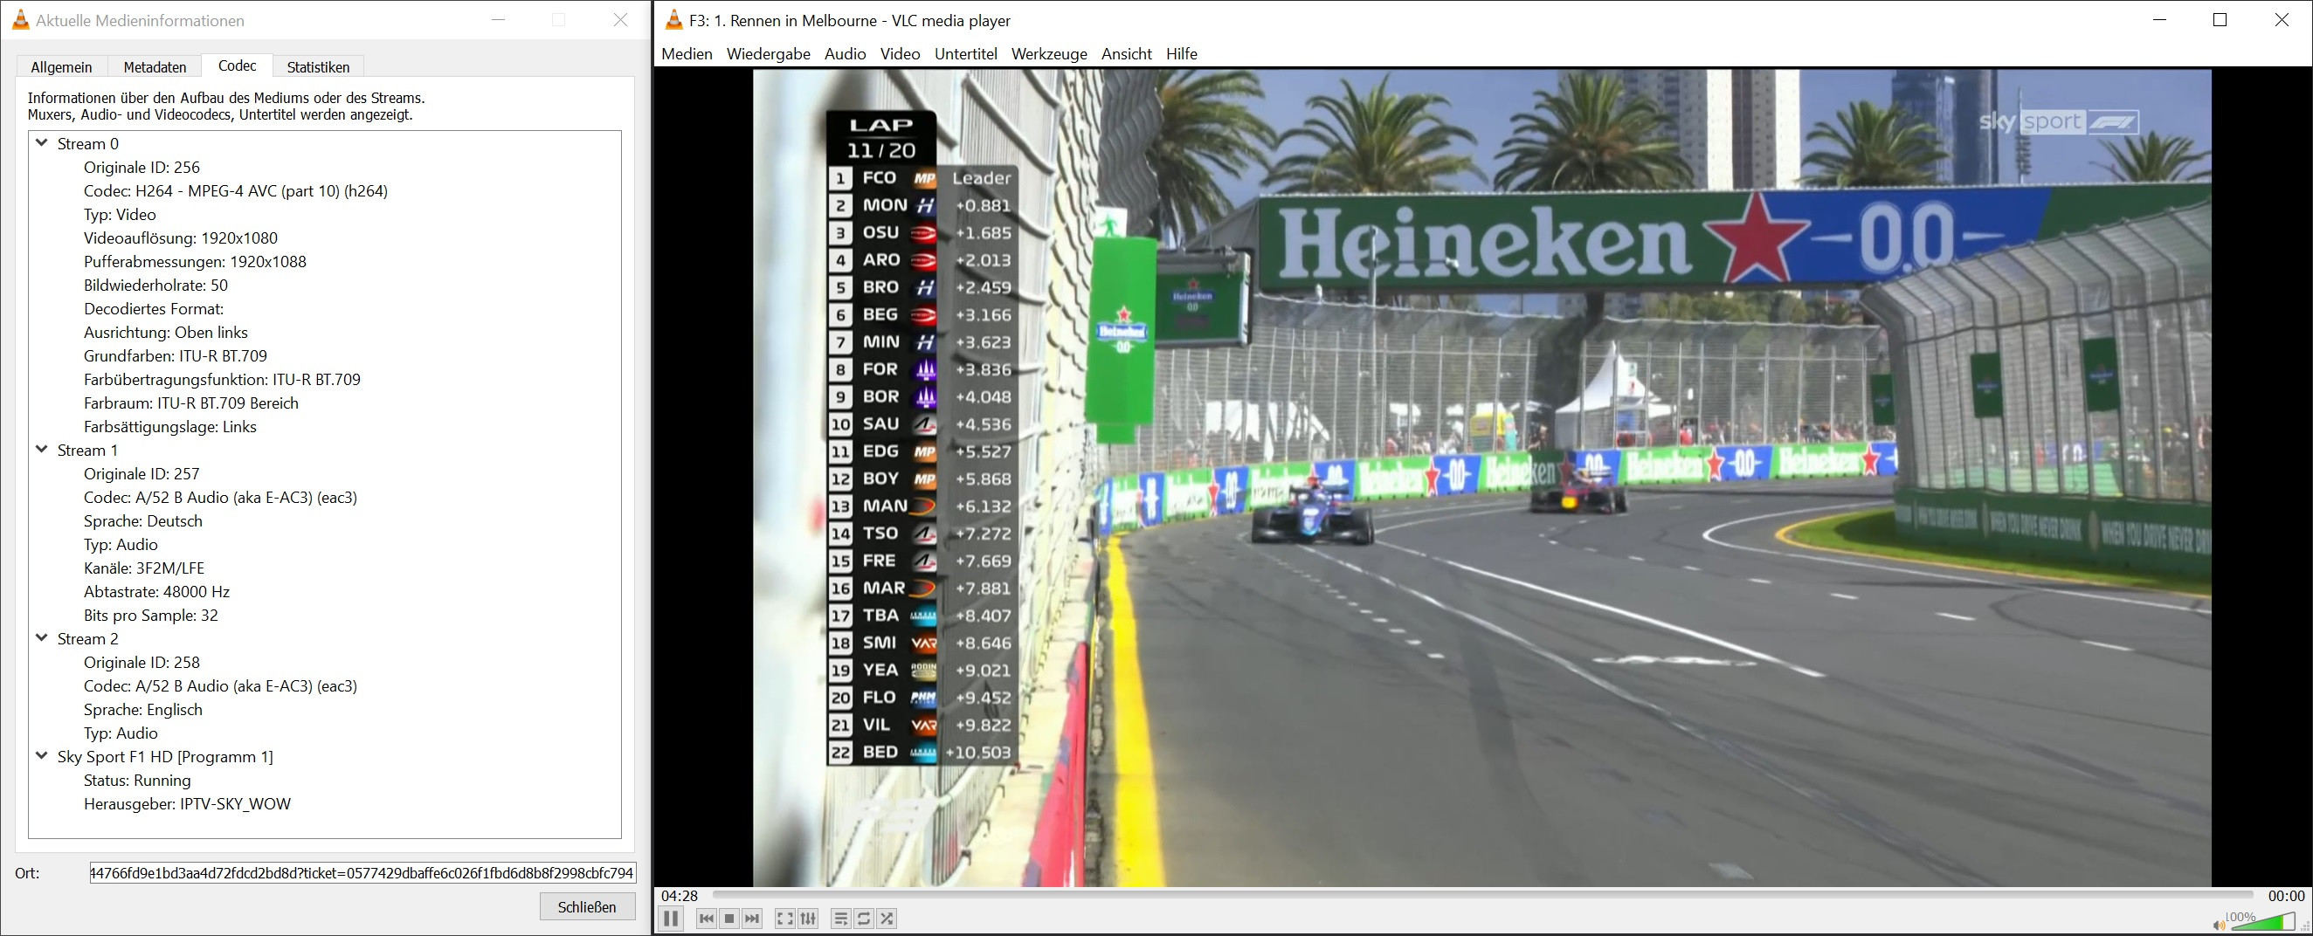Select Abtastrate: 48000 Hz row
2313x936 pixels.
(156, 591)
